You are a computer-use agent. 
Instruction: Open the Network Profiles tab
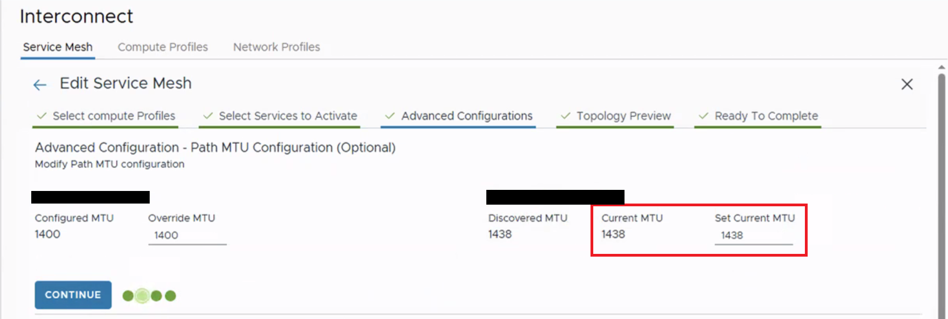pyautogui.click(x=276, y=47)
